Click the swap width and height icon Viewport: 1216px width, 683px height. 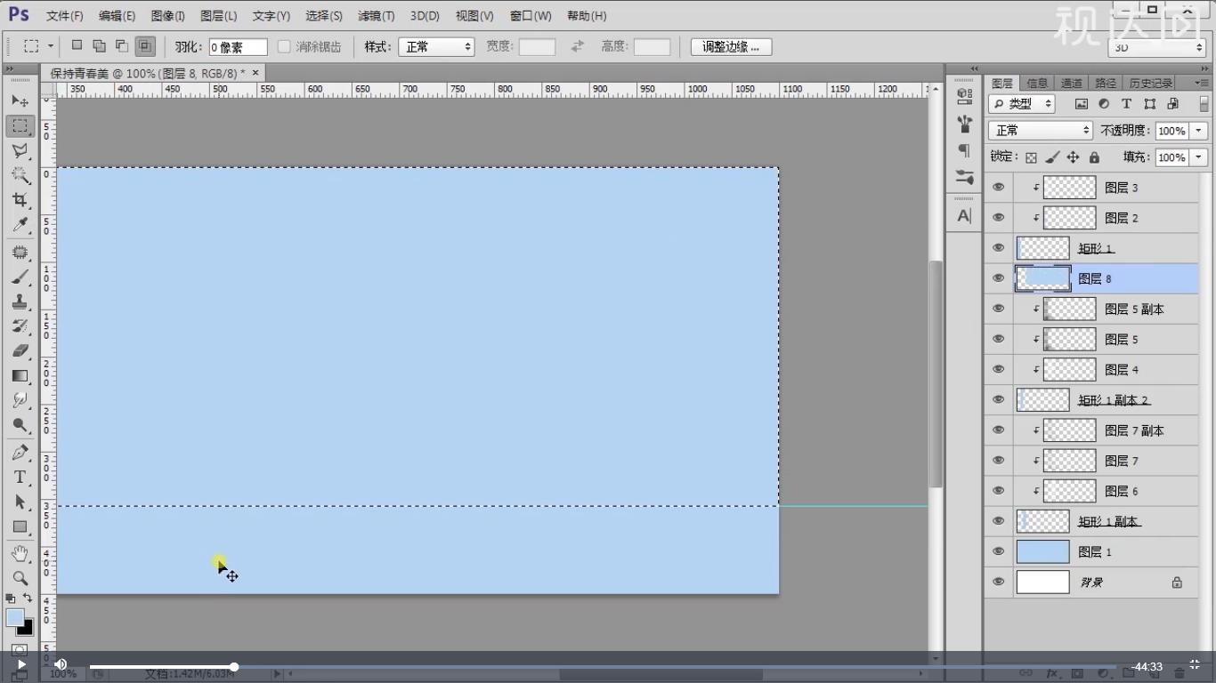(x=578, y=46)
